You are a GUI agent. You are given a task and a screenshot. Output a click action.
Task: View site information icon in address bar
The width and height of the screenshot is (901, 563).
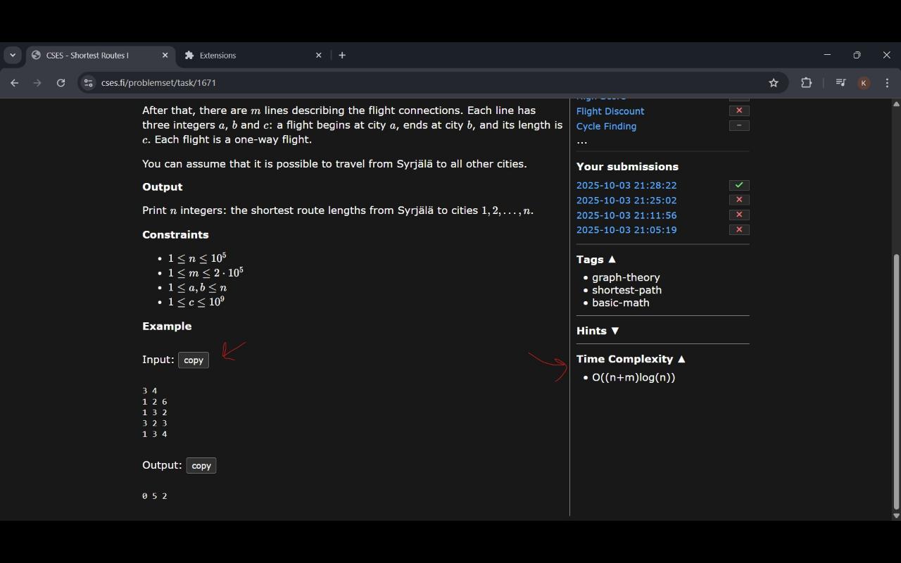(x=88, y=83)
